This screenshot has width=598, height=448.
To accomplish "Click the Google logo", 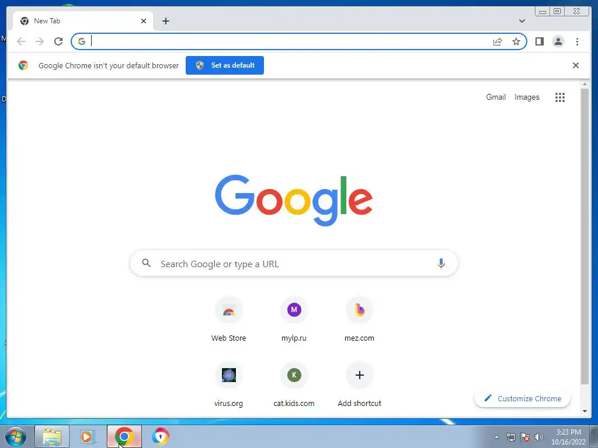I will (294, 200).
